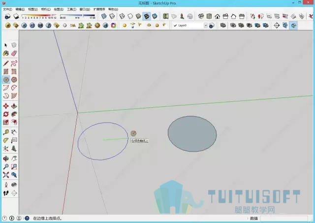Click the highlighted Circle tool
This screenshot has width=315, height=223.
[x=6, y=80]
